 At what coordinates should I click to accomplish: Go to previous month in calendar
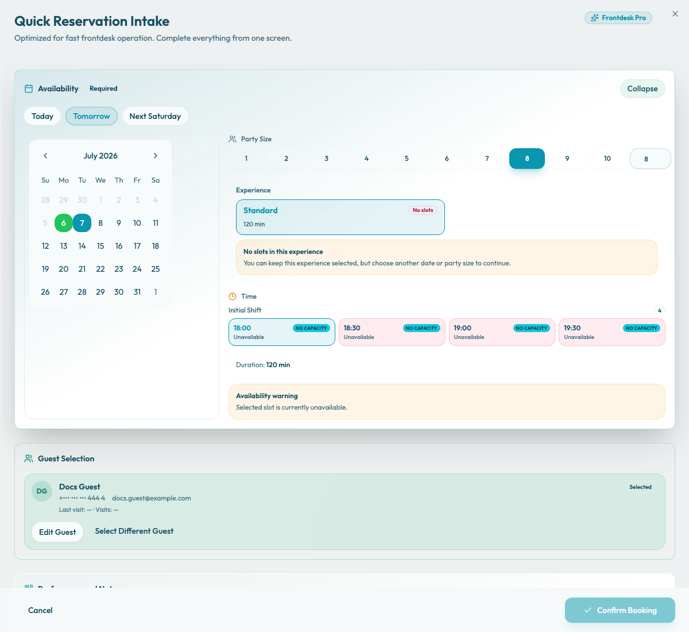(45, 156)
